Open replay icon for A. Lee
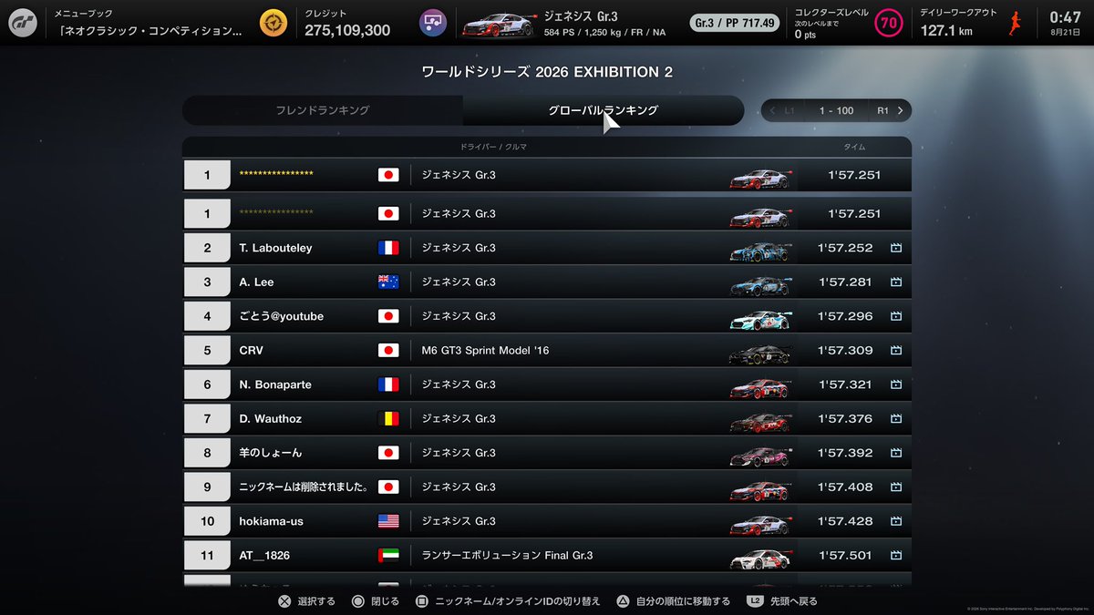This screenshot has height=615, width=1094. pyautogui.click(x=896, y=282)
